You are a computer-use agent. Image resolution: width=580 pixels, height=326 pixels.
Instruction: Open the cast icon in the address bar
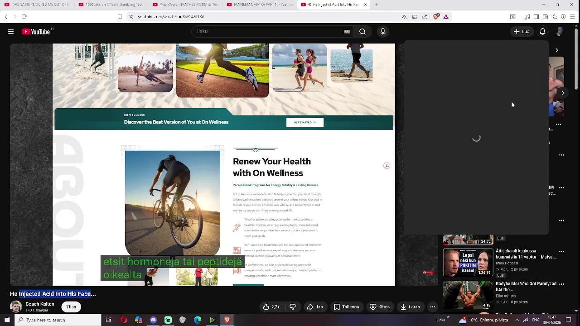tap(415, 17)
